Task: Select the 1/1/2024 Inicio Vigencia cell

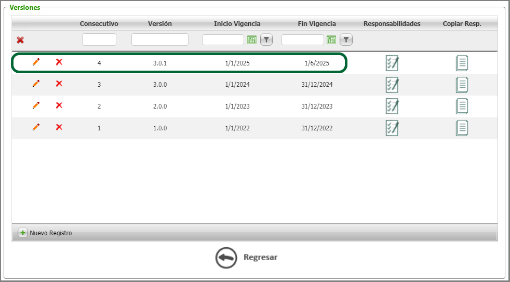Action: [x=237, y=85]
